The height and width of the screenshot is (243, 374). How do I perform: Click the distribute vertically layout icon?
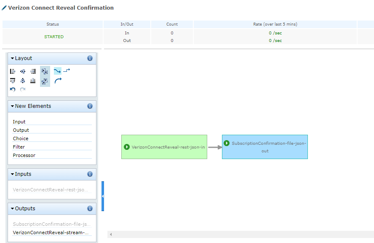[45, 81]
